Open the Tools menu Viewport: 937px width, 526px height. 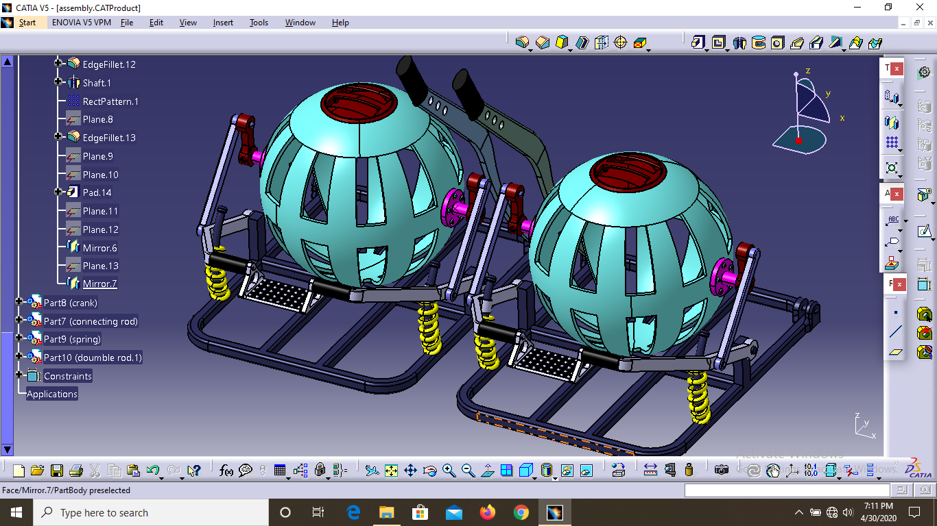[x=259, y=22]
